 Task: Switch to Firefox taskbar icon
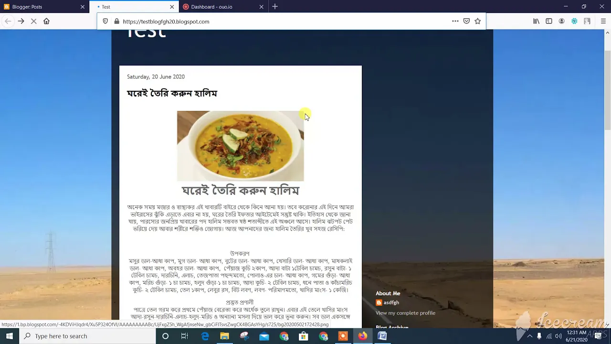coord(362,336)
